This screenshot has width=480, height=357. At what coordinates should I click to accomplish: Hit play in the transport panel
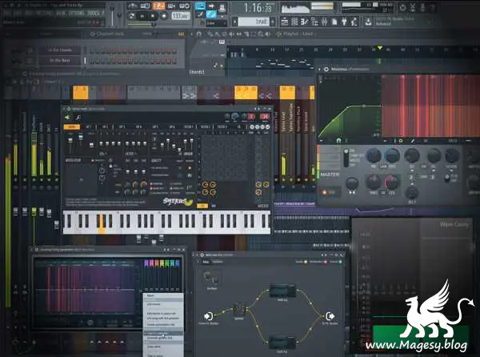142,16
